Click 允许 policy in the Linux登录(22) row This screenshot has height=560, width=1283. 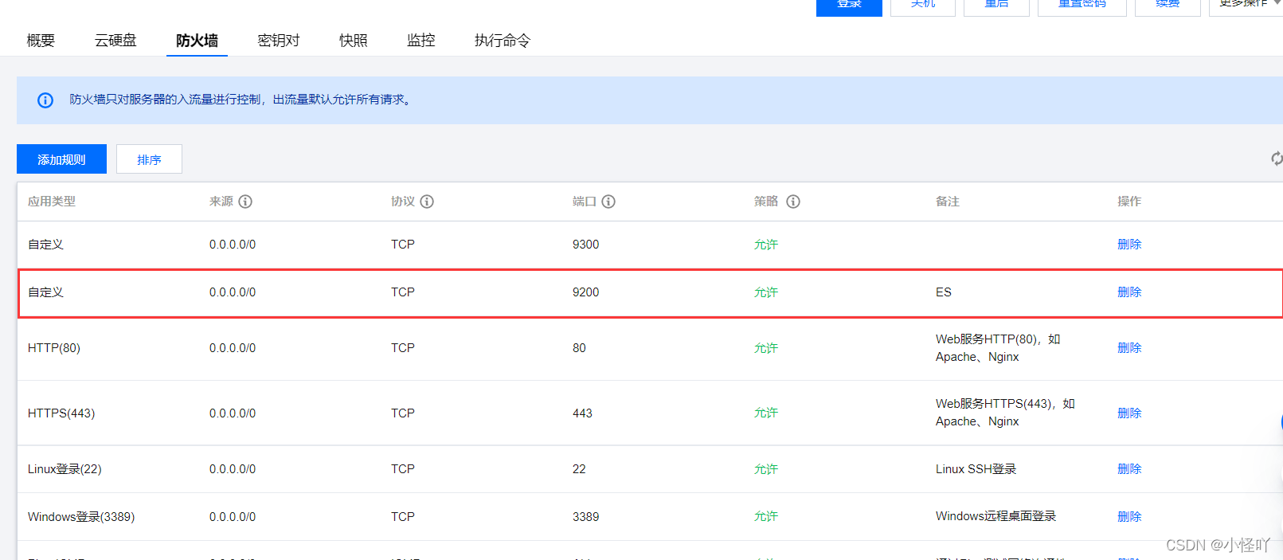pyautogui.click(x=766, y=469)
